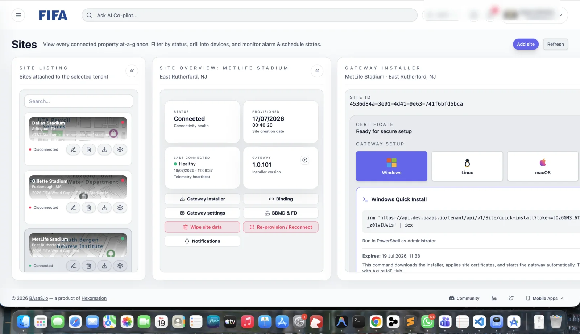Collapse the Site Overview panel

pos(317,71)
